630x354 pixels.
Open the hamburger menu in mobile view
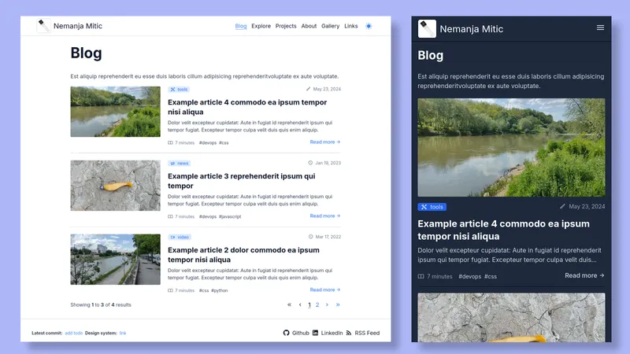[600, 28]
